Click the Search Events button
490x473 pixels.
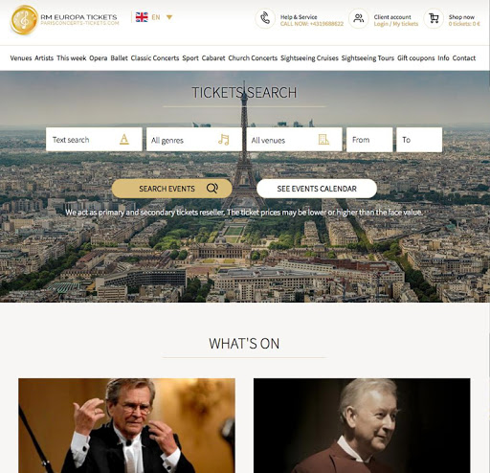point(172,189)
